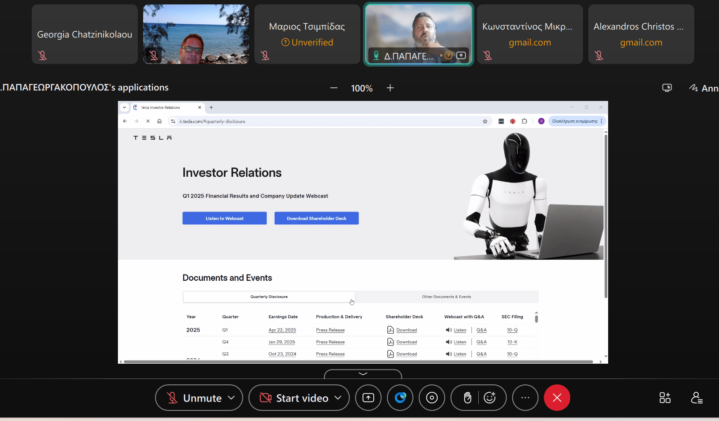
Task: Open the Webex AI Assistant icon
Action: pos(400,398)
